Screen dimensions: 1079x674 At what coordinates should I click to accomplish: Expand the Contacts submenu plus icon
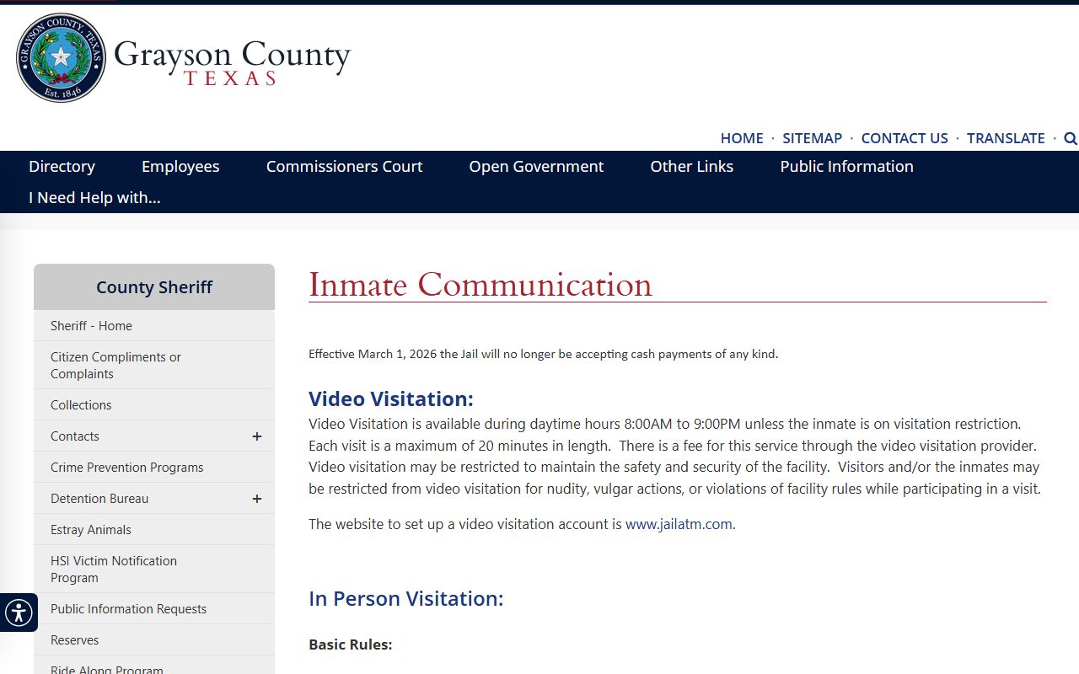[x=257, y=436]
